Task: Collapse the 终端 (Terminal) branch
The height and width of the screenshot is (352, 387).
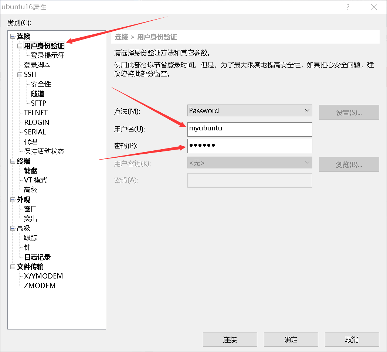Action: (12, 161)
